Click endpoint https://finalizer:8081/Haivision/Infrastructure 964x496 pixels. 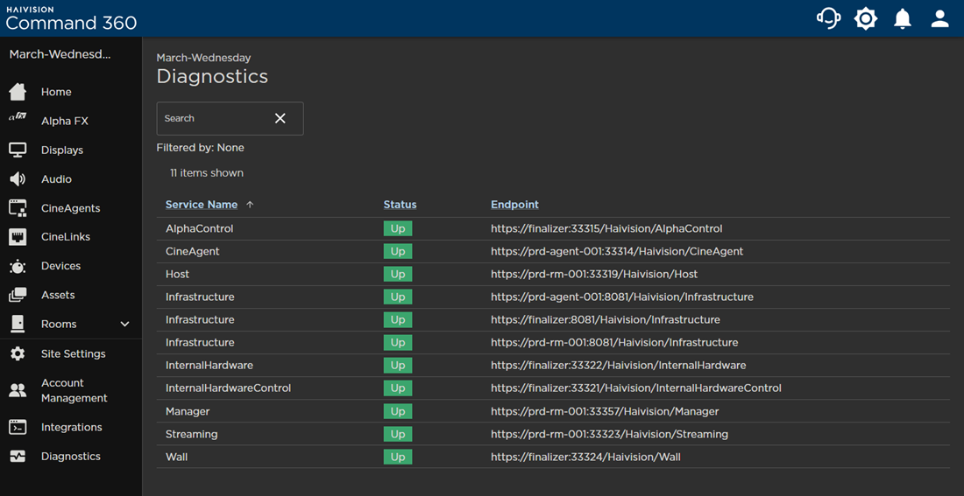click(606, 320)
